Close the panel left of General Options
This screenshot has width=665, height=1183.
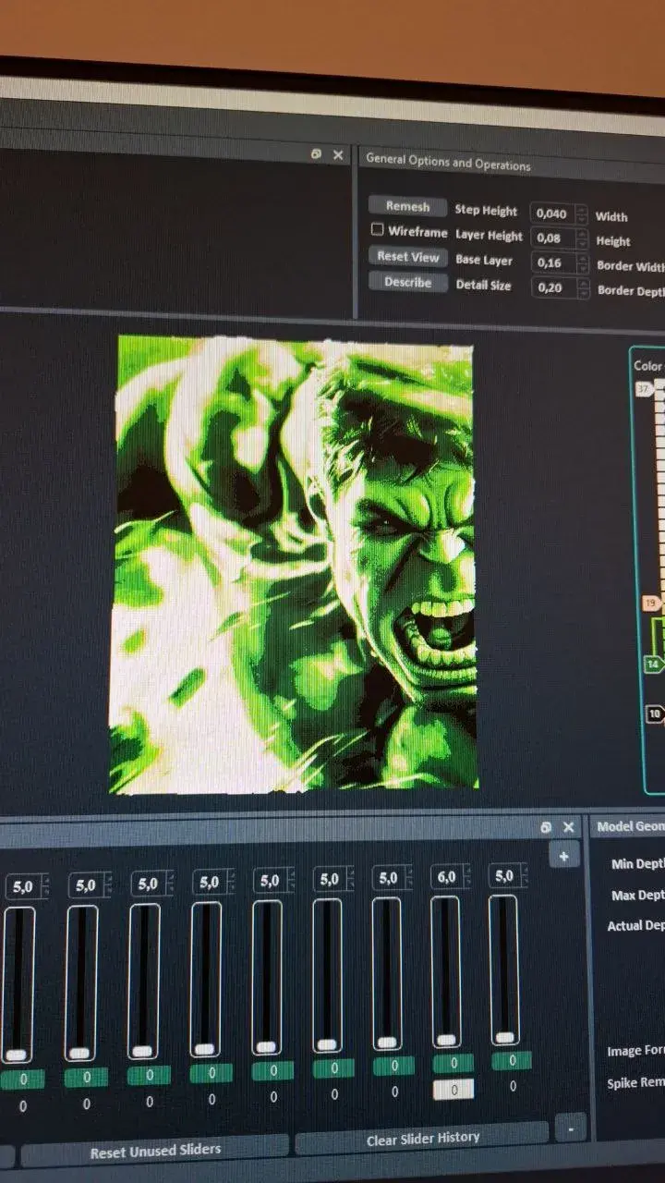pos(338,155)
